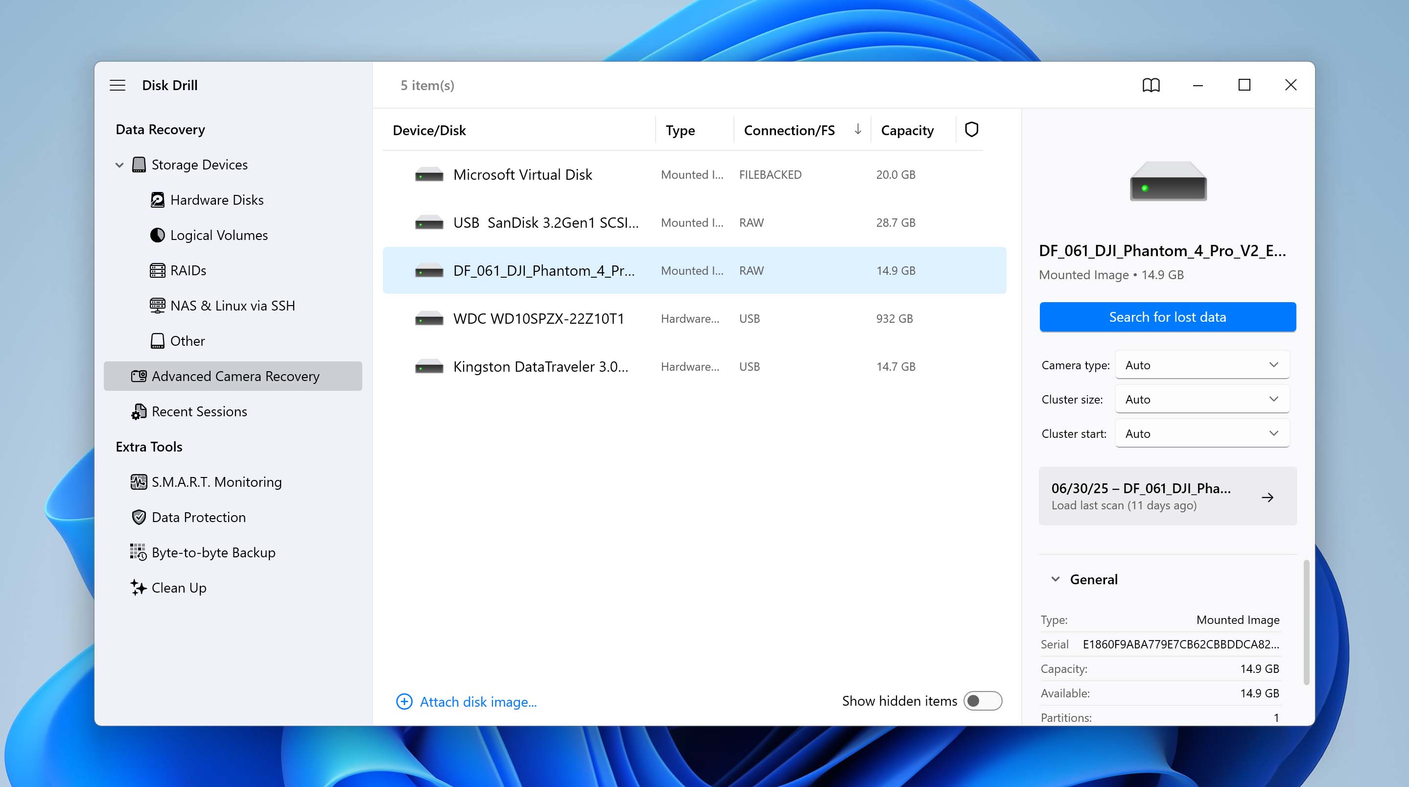Open the Cluster size dropdown
This screenshot has width=1409, height=787.
click(x=1202, y=399)
